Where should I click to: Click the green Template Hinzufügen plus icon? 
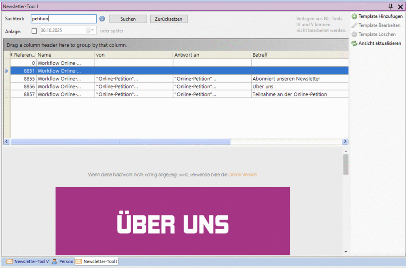[x=354, y=16]
